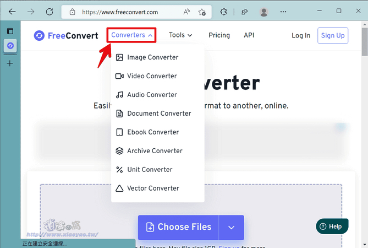
Task: Click the Choose Files button
Action: coord(178,227)
